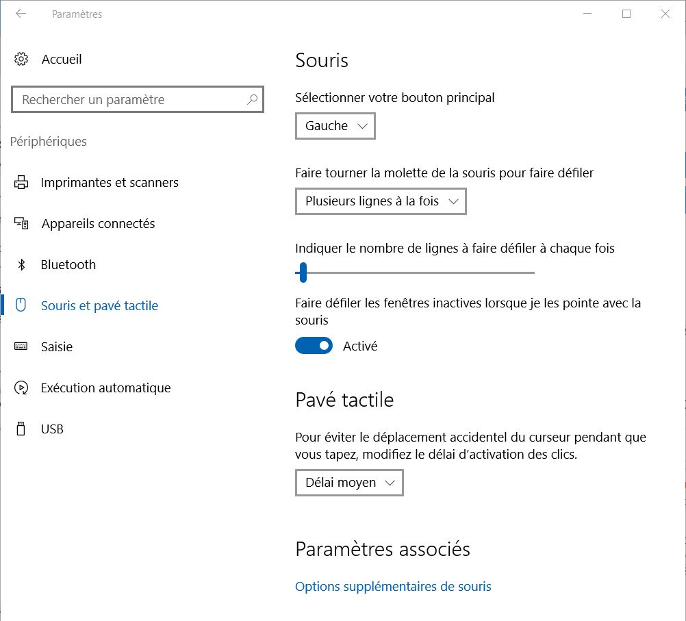Go to the Exécution automatique section

pyautogui.click(x=105, y=388)
